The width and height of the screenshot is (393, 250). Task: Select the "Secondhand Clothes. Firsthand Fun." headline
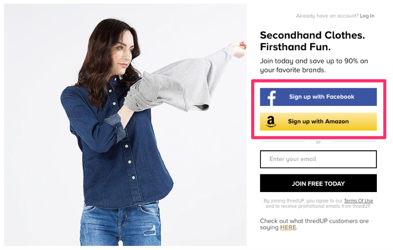click(x=312, y=41)
